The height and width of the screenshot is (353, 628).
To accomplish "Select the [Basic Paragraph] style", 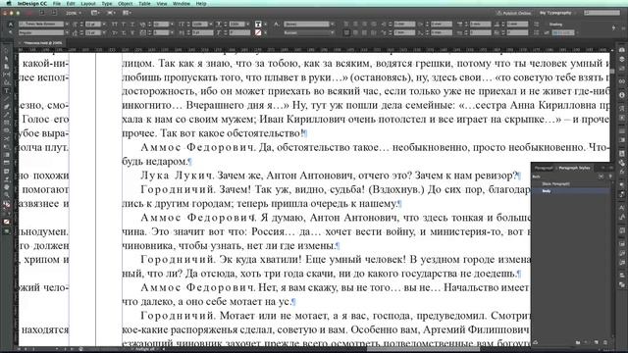I will (571, 183).
